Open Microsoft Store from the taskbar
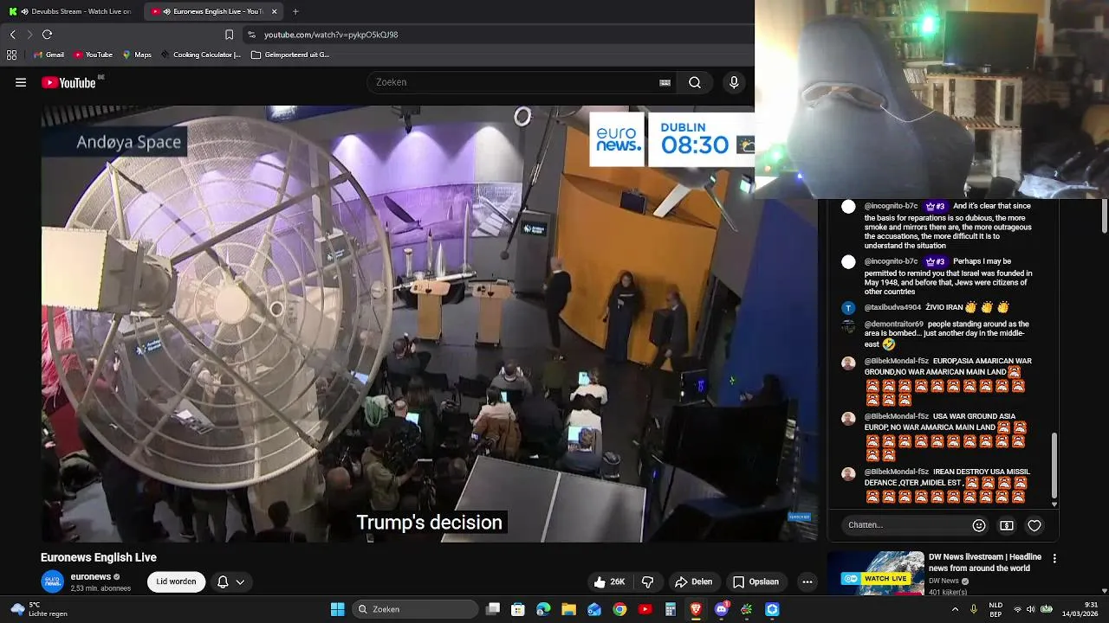Viewport: 1109px width, 623px height. point(518,609)
